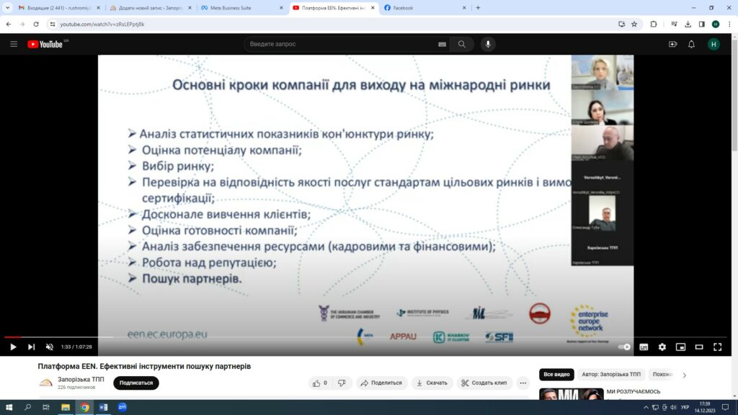
Task: Switch the УКР input language indicator
Action: point(685,408)
